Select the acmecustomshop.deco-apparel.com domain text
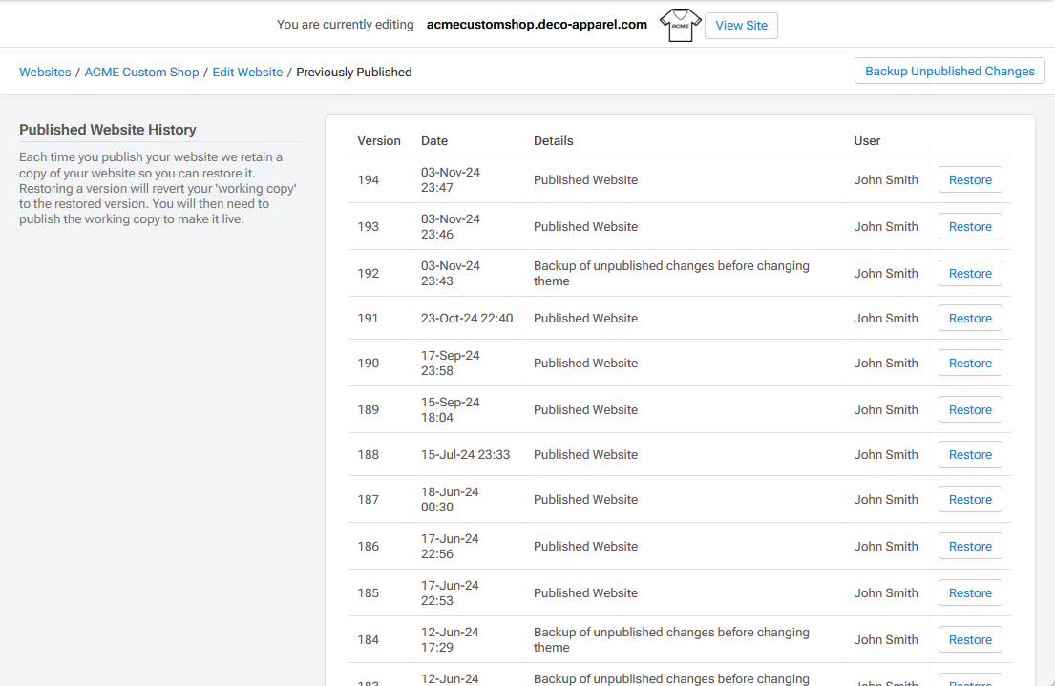The image size is (1055, 686). coord(537,25)
